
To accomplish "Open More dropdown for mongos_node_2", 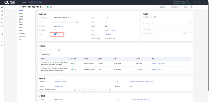I will coord(163,69).
